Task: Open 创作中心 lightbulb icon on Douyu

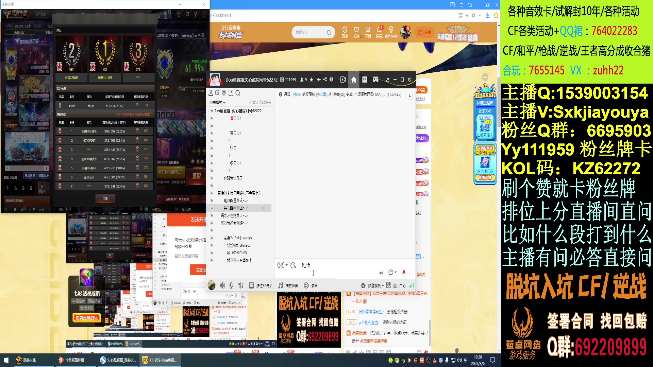Action: 391,32
